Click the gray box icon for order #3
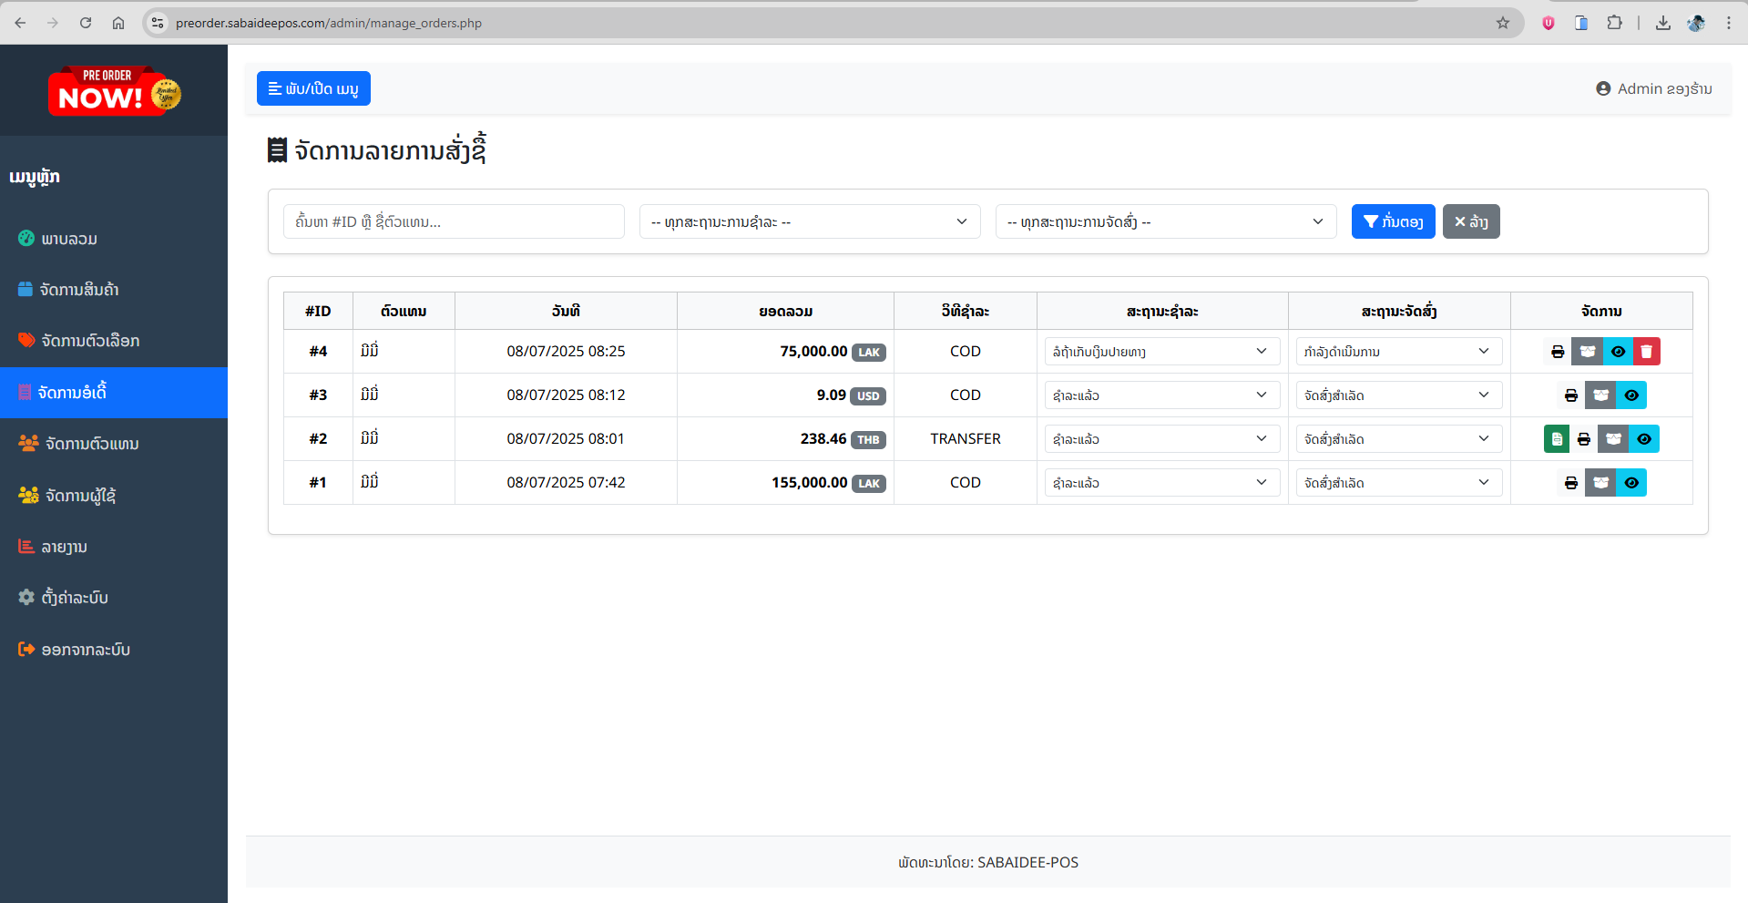The width and height of the screenshot is (1748, 903). point(1600,395)
